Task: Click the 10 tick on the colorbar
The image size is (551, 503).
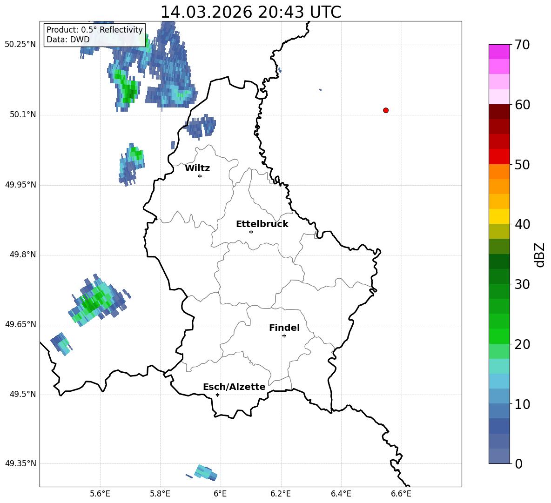Action: click(x=522, y=404)
